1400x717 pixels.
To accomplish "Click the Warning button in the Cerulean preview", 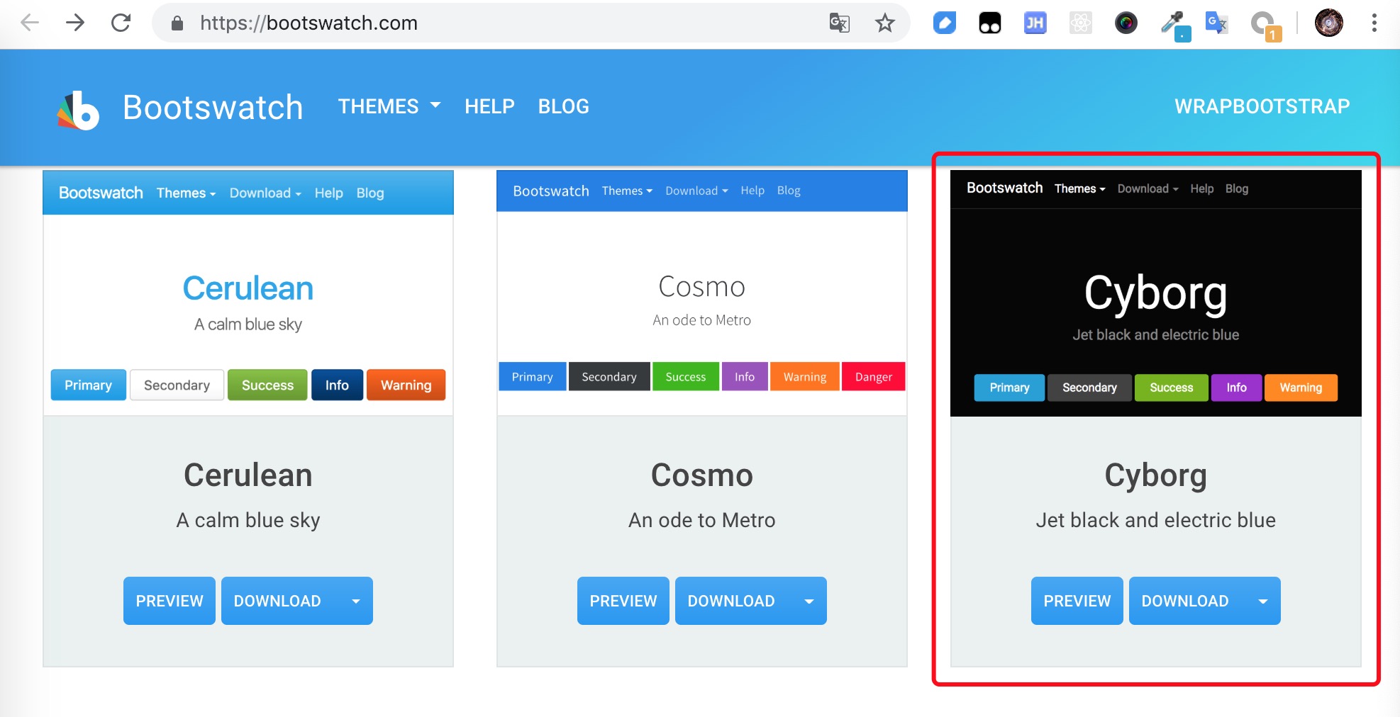I will (x=406, y=385).
